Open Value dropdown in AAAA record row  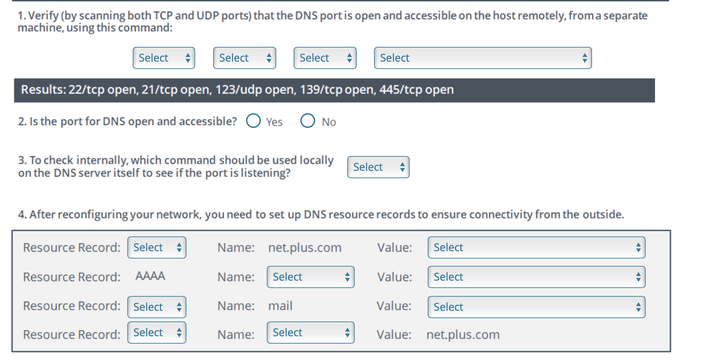536,277
